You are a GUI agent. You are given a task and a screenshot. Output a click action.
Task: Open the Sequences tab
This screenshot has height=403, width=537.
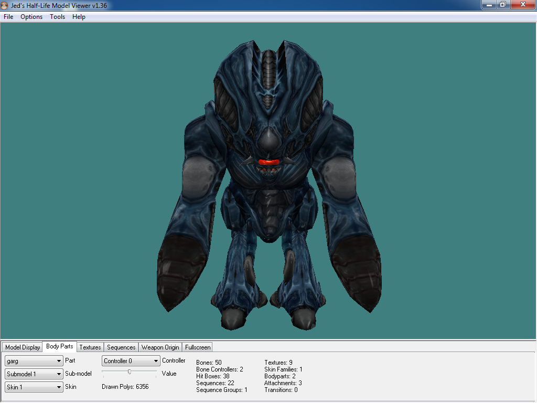click(121, 347)
